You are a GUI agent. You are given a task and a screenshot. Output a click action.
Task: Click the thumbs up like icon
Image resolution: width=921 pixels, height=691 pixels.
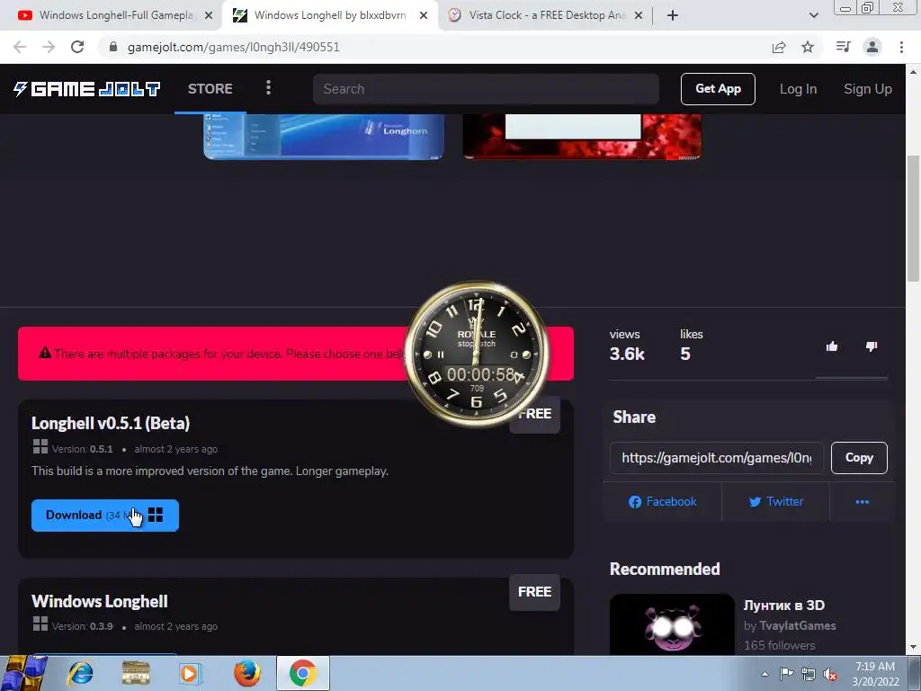pyautogui.click(x=832, y=346)
